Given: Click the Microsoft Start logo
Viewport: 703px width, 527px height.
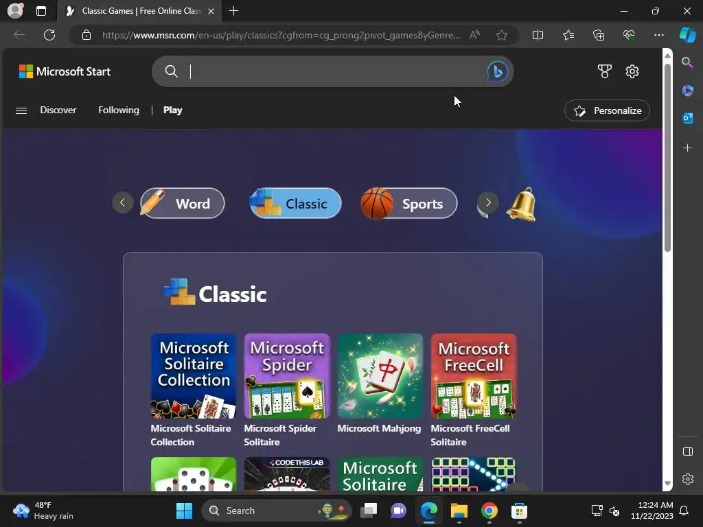Looking at the screenshot, I should pyautogui.click(x=65, y=71).
